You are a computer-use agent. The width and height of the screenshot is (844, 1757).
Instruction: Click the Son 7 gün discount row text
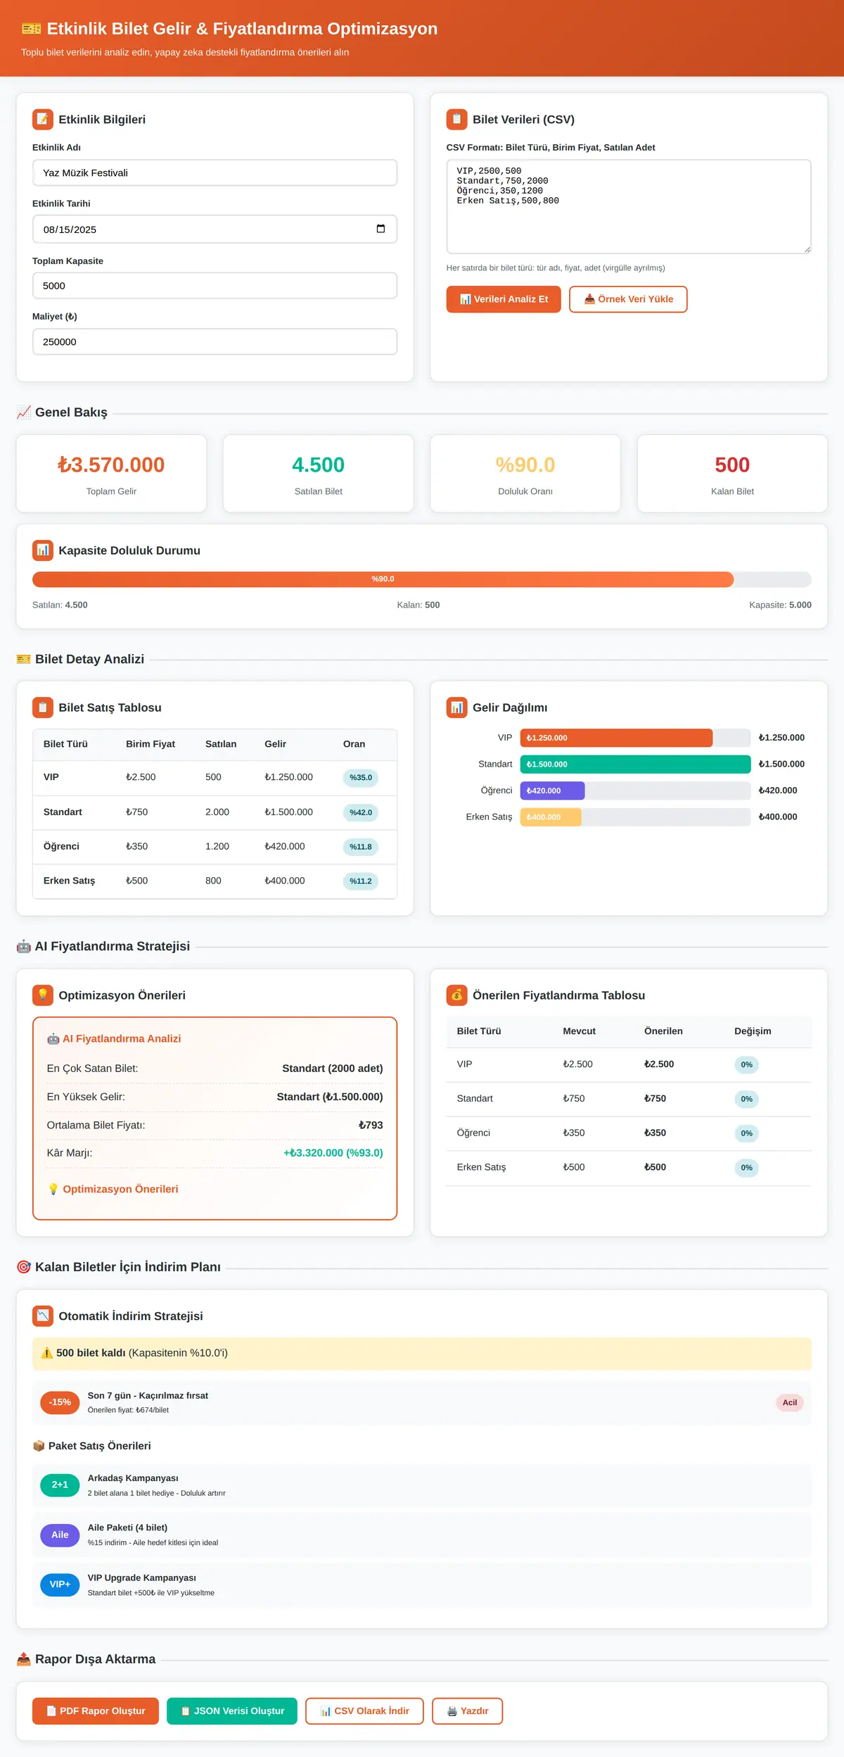[x=148, y=1396]
